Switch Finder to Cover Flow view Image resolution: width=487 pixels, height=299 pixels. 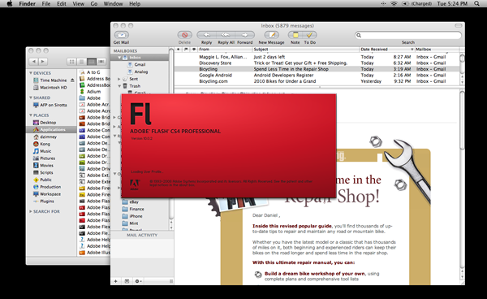pyautogui.click(x=101, y=62)
